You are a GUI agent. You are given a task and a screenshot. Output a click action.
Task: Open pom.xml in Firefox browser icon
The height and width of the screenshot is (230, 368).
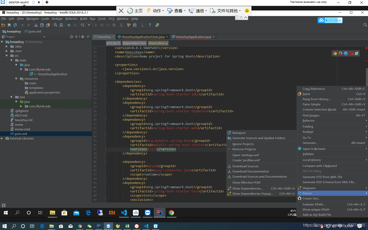[x=340, y=53]
